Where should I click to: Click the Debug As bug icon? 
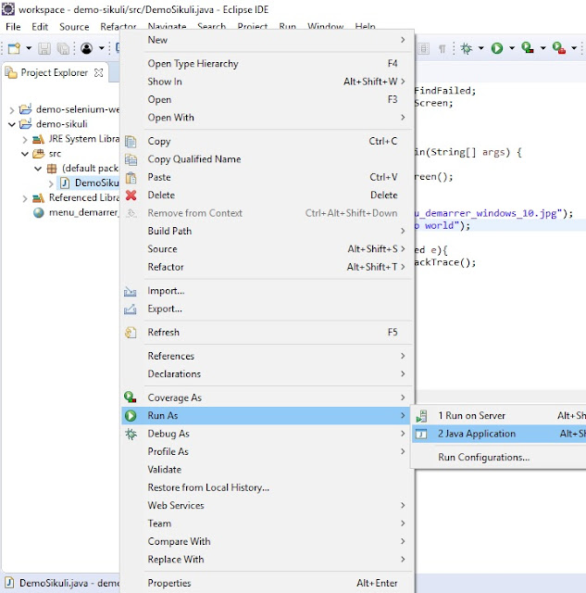pos(131,434)
